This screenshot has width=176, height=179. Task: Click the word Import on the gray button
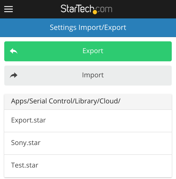[x=93, y=75]
